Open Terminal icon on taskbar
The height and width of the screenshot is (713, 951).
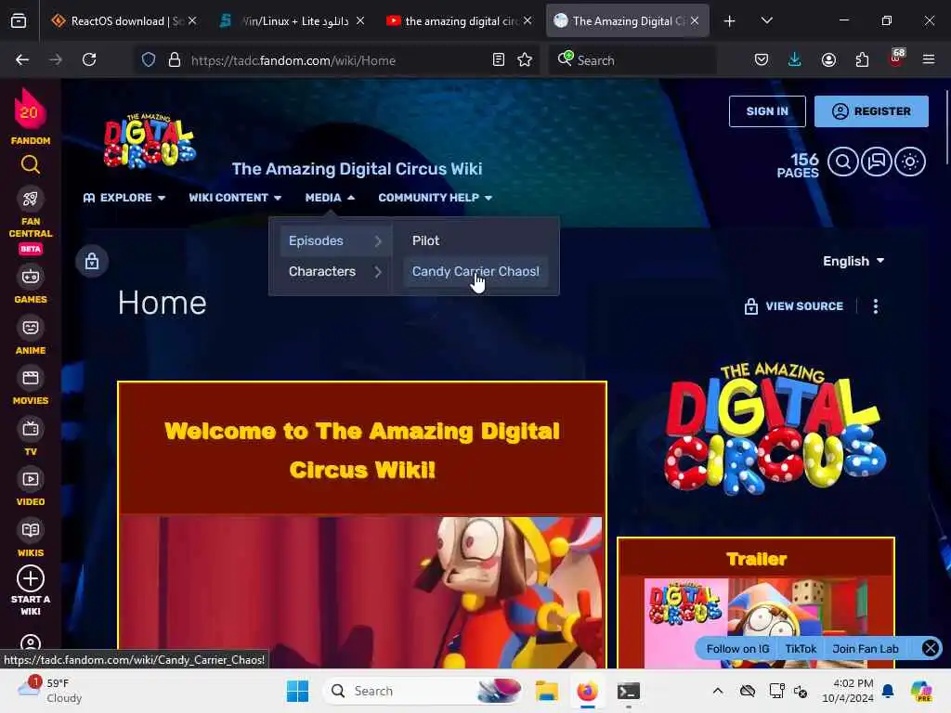click(x=629, y=691)
